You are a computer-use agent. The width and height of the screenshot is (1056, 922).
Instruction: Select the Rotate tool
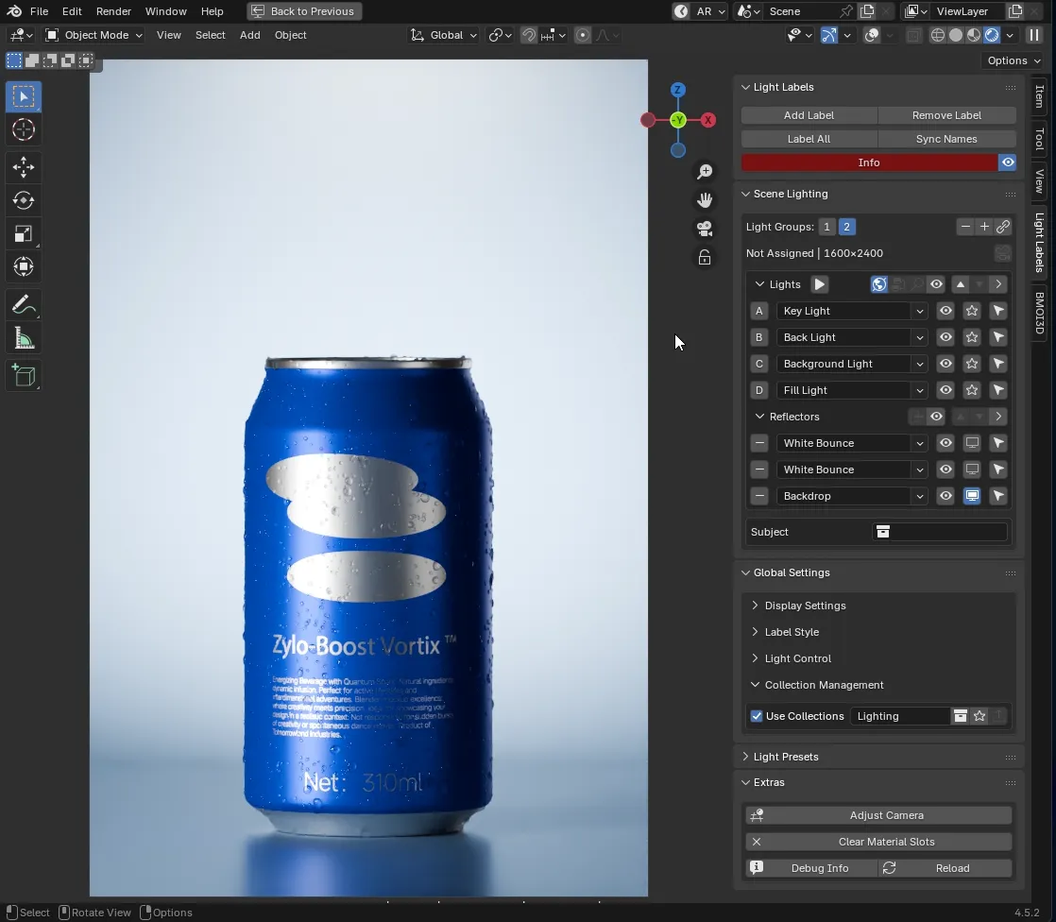click(24, 200)
